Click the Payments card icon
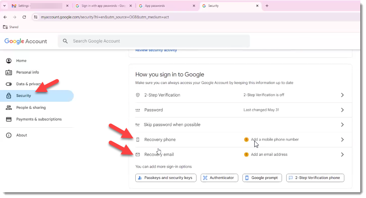This screenshot has height=198, width=366. coord(9,119)
